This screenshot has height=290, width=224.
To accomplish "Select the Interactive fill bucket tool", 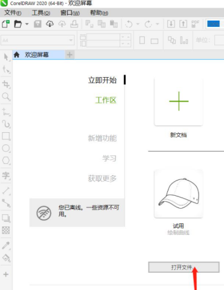I will pos(6,258).
